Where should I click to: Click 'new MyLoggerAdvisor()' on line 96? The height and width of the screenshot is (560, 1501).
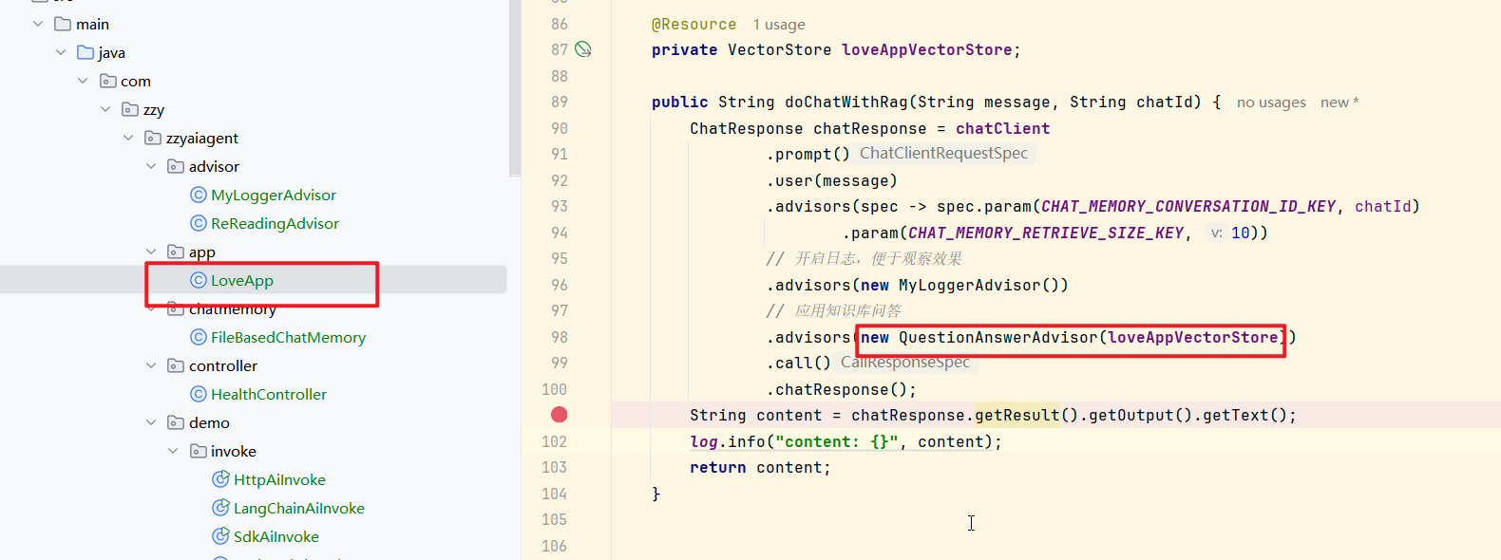coord(959,285)
